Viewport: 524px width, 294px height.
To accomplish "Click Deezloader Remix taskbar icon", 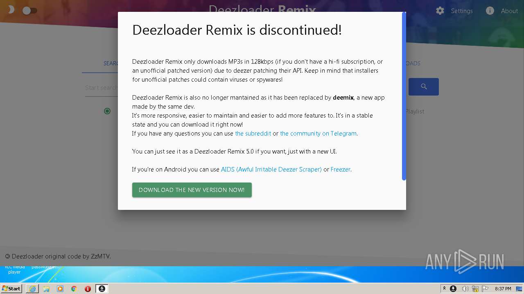I will (102, 289).
